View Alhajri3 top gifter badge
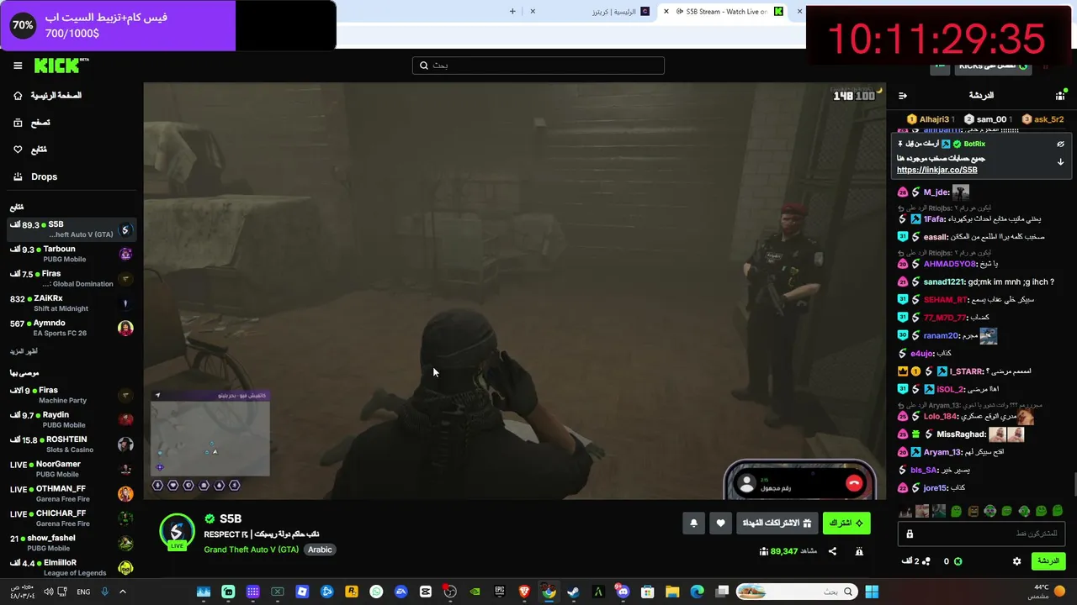Screen dimensions: 1077x605 click(x=931, y=119)
